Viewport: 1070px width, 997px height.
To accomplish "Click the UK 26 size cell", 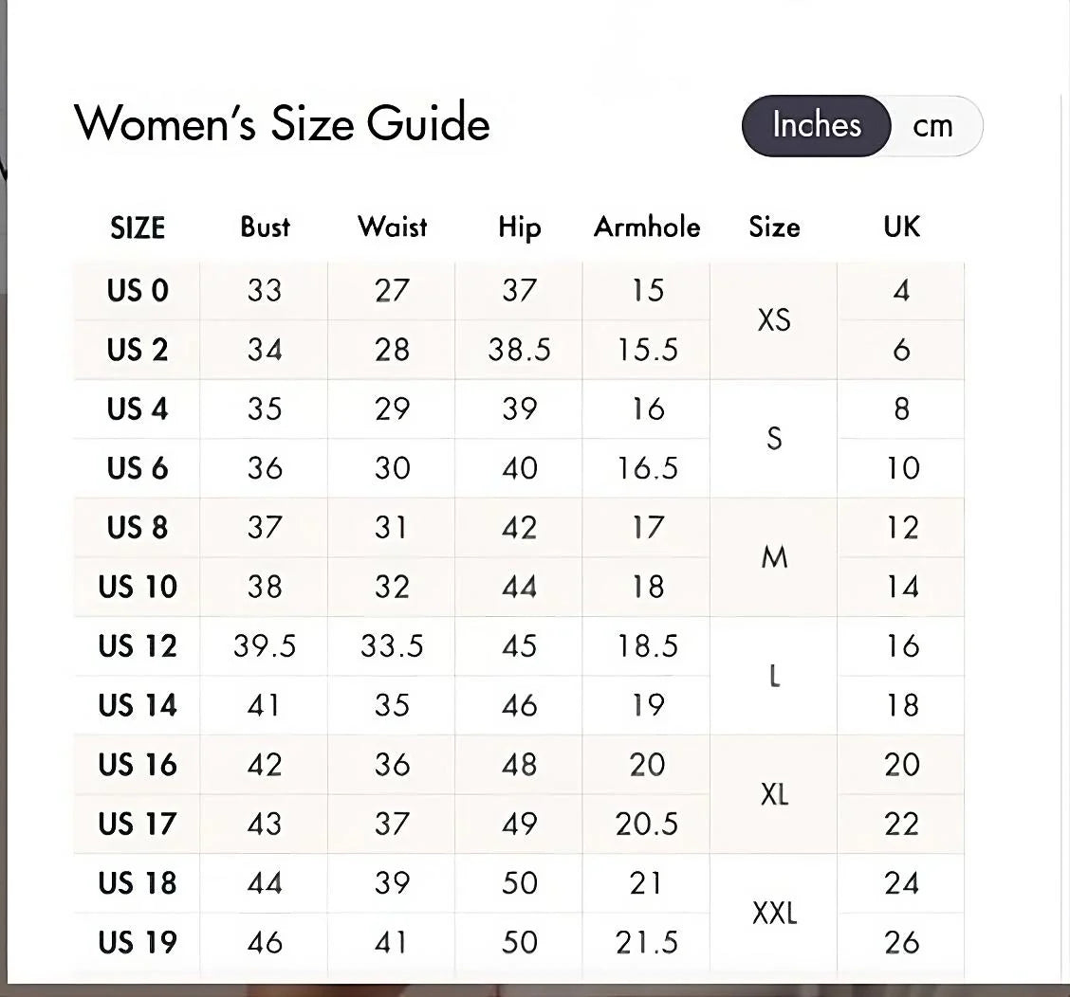I will (901, 943).
